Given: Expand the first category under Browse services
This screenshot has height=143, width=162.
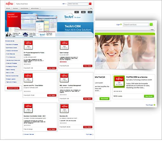Looking at the screenshot, I should tap(12, 44).
